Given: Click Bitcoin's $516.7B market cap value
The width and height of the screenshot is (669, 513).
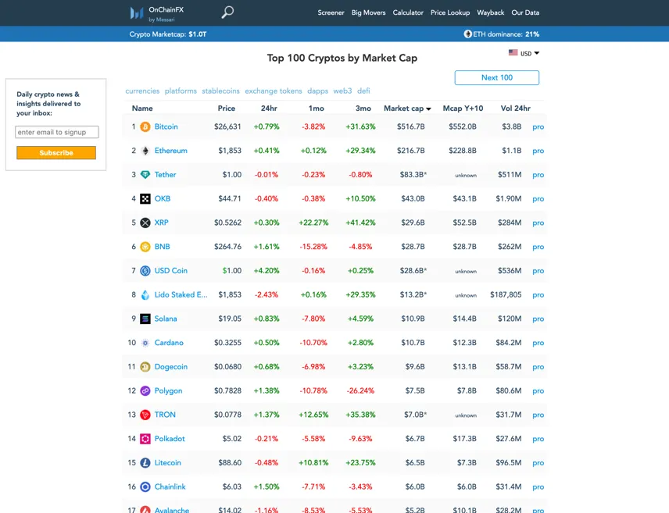Looking at the screenshot, I should [x=410, y=126].
